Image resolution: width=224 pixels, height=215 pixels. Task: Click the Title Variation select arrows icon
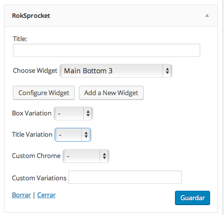(x=86, y=135)
